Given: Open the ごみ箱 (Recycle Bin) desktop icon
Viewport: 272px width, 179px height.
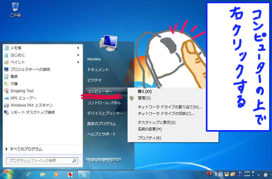Looking at the screenshot, I should click(15, 8).
